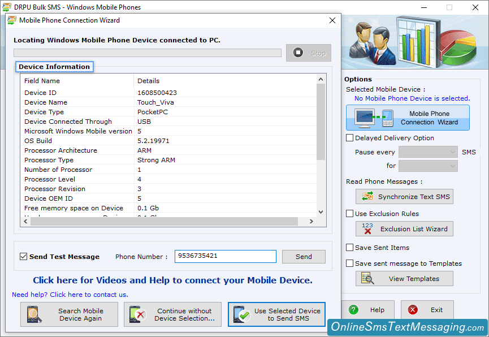Screen dimensions: 489x337
Task: Select the Processor Level row
Action: (168, 179)
